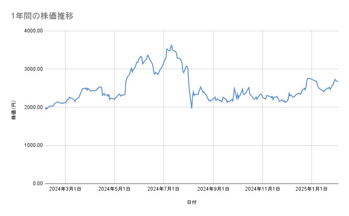
Task: Select the 2024年5月1日 date label
Action: pos(114,189)
